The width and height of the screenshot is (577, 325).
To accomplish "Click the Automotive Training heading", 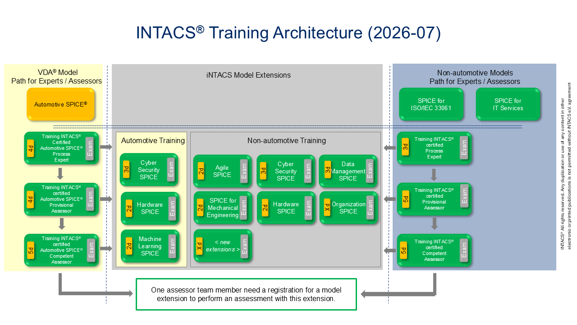I will [153, 140].
